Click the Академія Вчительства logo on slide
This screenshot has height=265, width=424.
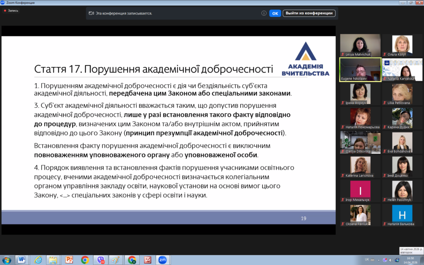tap(305, 59)
